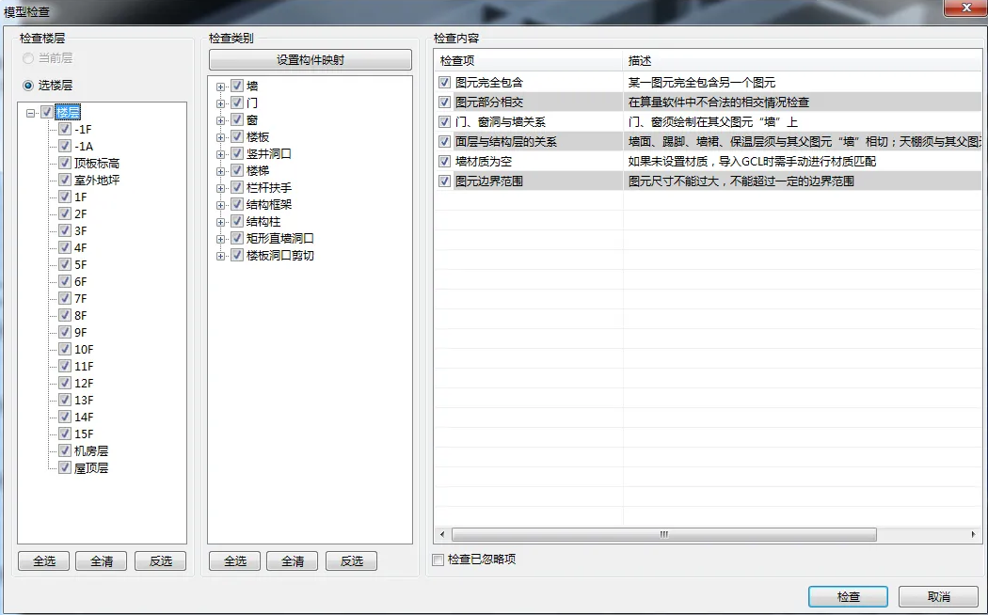This screenshot has width=988, height=615.
Task: Uncheck the 1F floor checkbox
Action: pyautogui.click(x=64, y=197)
